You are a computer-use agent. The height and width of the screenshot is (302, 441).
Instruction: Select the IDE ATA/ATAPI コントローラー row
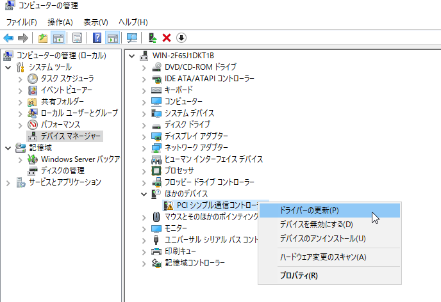209,79
